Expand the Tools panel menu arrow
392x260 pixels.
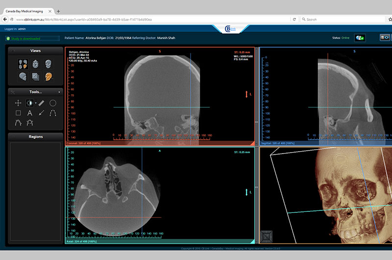[x=59, y=92]
